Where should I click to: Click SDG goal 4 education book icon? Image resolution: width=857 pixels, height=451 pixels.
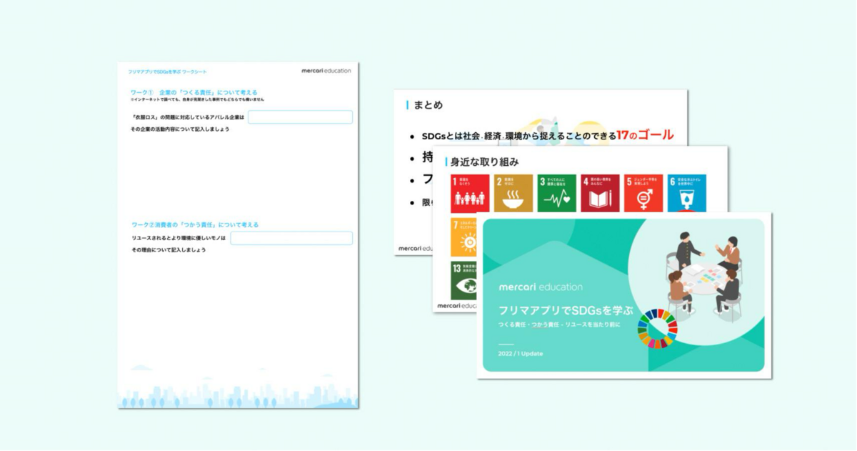point(600,193)
